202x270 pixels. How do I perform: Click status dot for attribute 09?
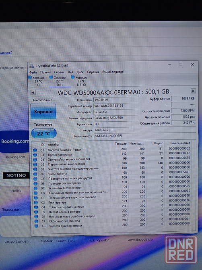tap(35, 174)
